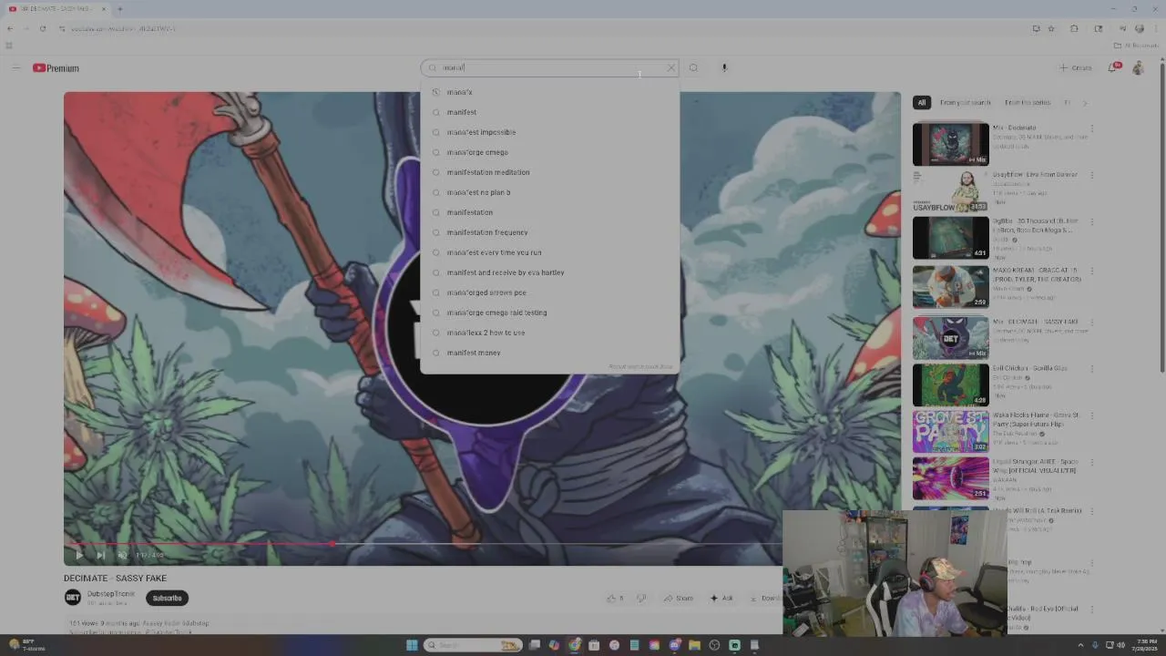Image resolution: width=1166 pixels, height=656 pixels.
Task: Select the 'manaforge omega' suggestion
Action: pos(549,152)
